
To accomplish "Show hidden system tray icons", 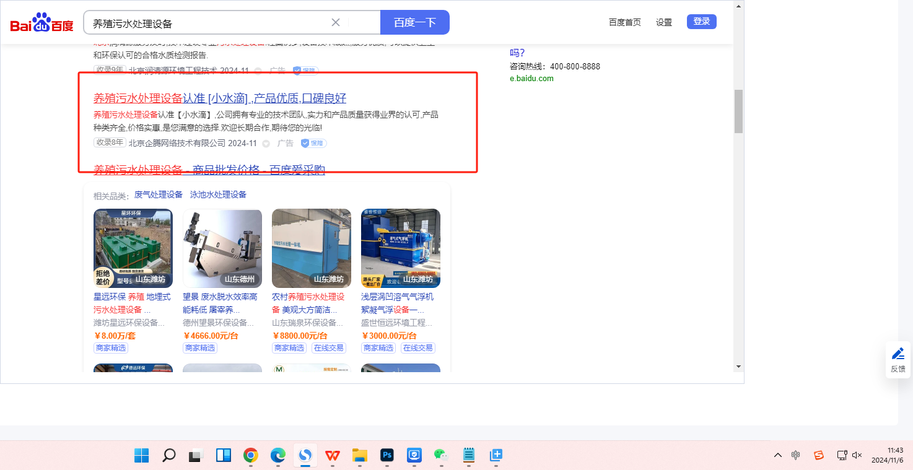I will [778, 455].
